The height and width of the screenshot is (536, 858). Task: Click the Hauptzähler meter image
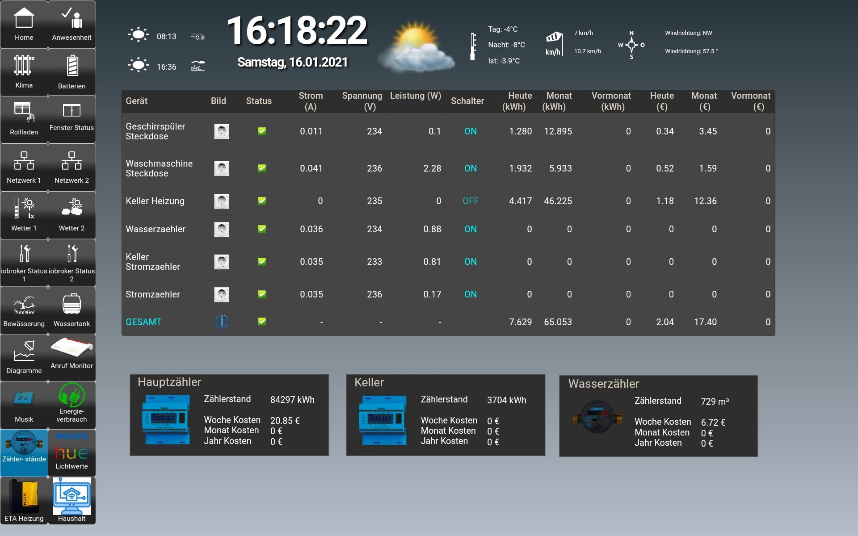click(x=166, y=419)
